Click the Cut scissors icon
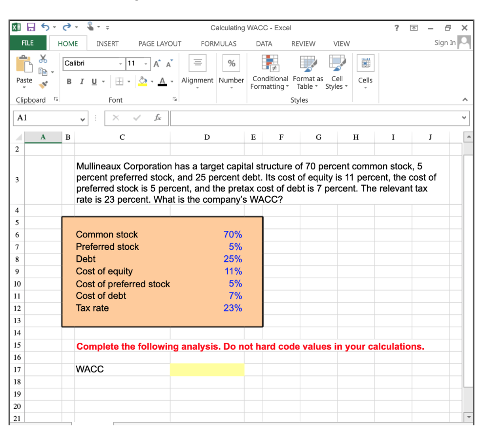This screenshot has width=500, height=437. pyautogui.click(x=42, y=59)
